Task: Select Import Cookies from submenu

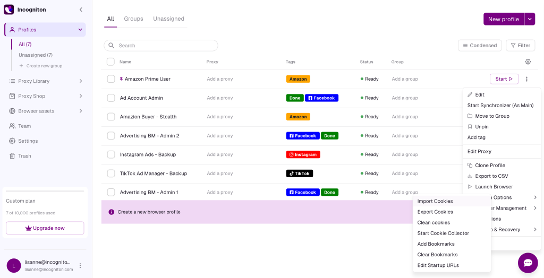Action: [x=452, y=201]
